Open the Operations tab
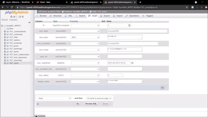The height and width of the screenshot is (117, 208). click(132, 16)
